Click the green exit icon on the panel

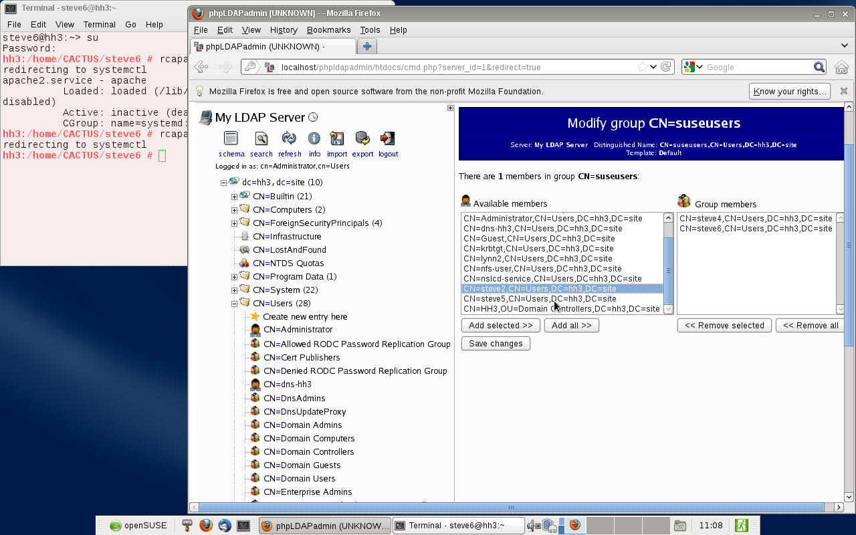click(741, 526)
